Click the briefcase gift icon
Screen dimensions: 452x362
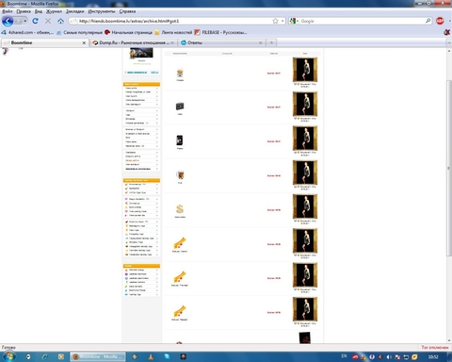click(180, 107)
